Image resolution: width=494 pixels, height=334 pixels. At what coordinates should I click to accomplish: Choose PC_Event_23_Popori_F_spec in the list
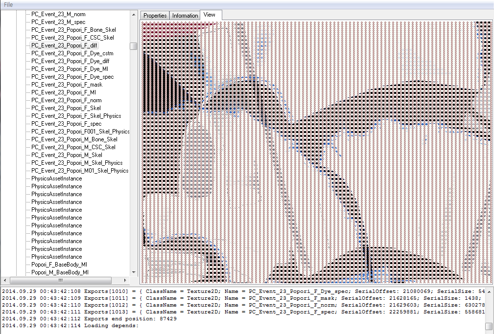[x=66, y=124]
